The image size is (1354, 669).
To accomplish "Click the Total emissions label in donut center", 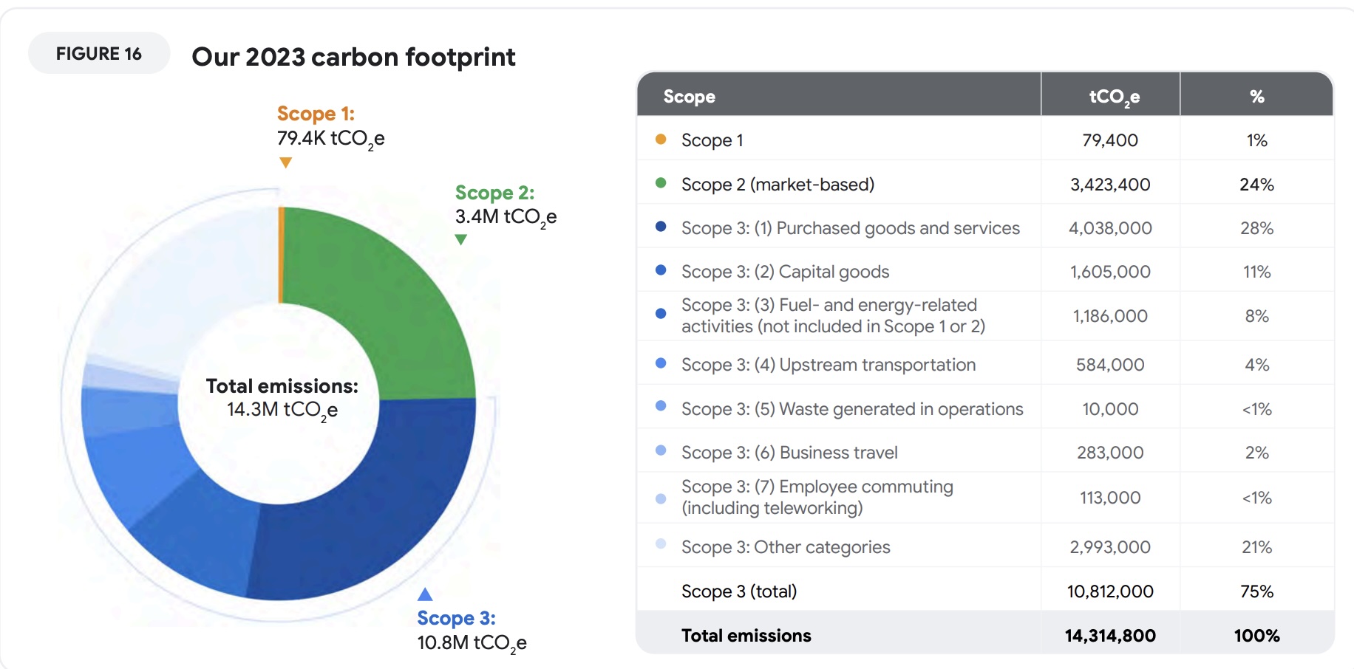I will (282, 386).
